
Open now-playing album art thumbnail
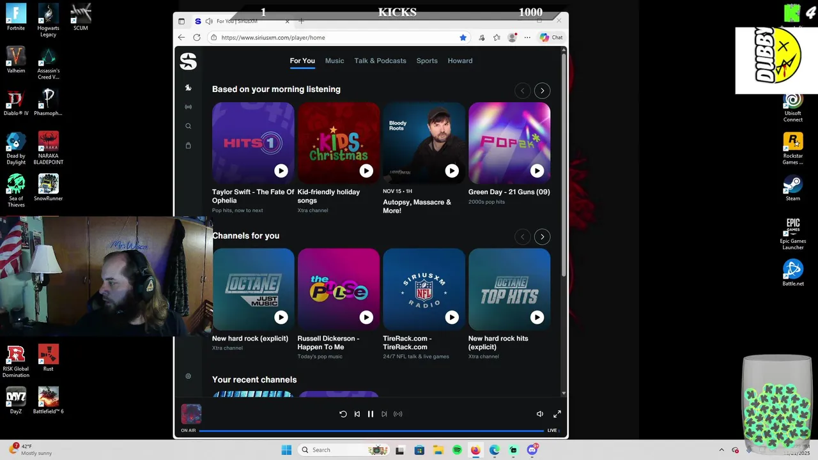pyautogui.click(x=191, y=414)
